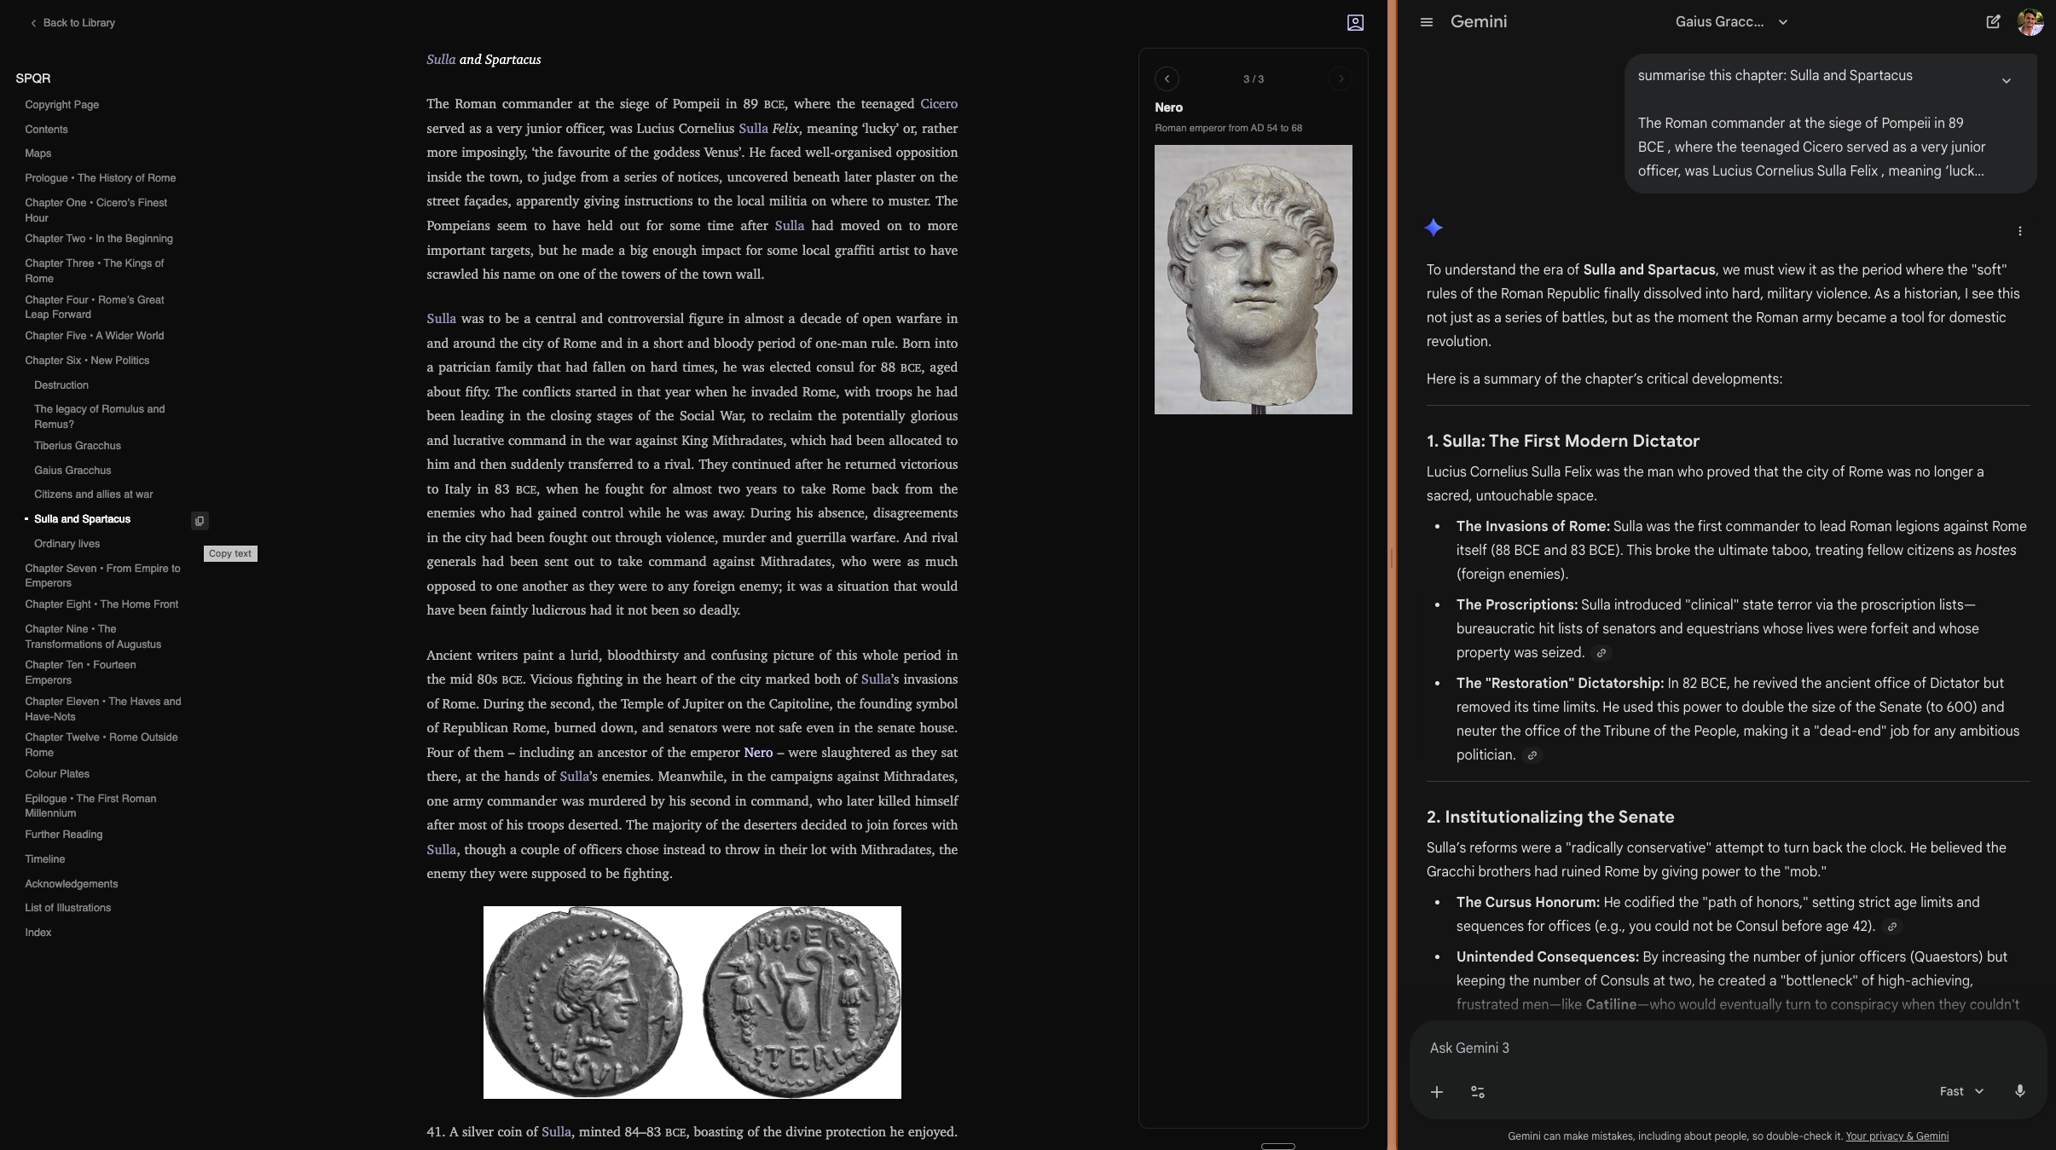Open the Index entry
The image size is (2056, 1150).
click(x=38, y=933)
